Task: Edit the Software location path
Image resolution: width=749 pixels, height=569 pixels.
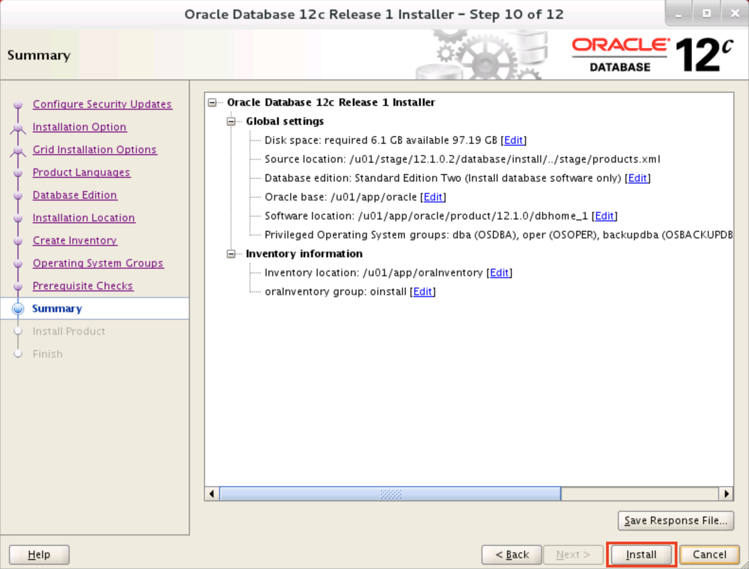Action: coord(605,216)
